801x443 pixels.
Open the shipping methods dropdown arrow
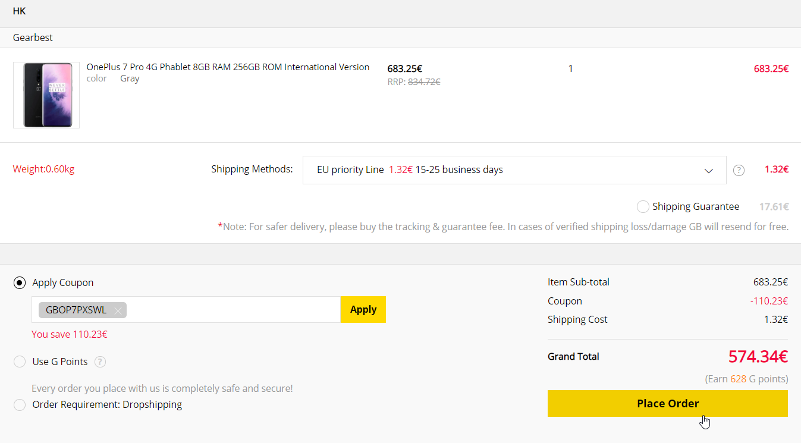pos(708,171)
